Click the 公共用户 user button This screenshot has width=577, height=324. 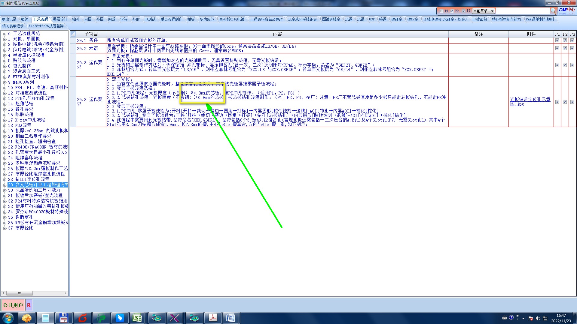[x=13, y=305]
